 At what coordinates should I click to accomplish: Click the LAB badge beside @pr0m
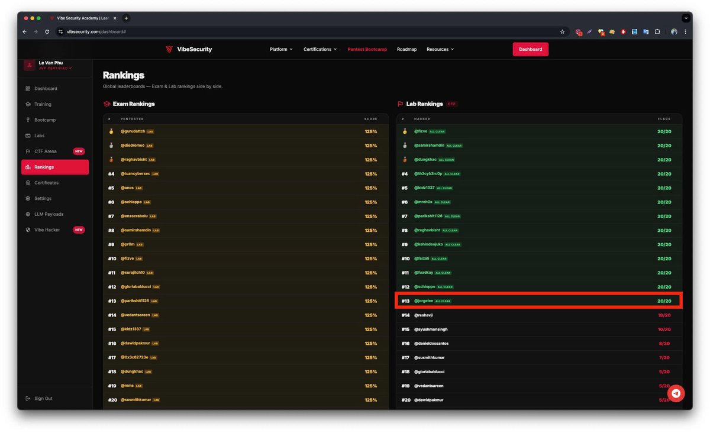(140, 245)
